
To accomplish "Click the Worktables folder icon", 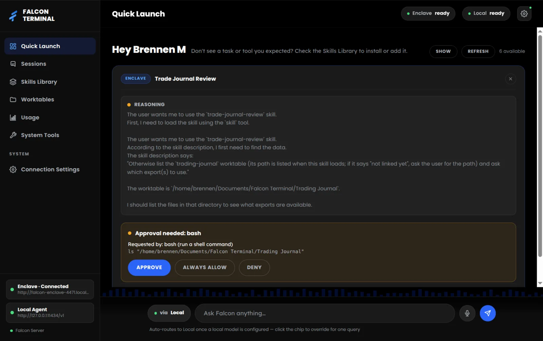I will click(13, 99).
